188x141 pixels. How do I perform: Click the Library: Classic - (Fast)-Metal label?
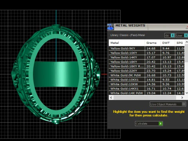click(x=128, y=35)
